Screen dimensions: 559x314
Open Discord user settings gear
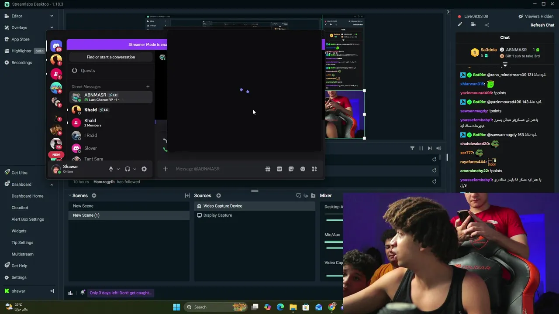click(144, 169)
